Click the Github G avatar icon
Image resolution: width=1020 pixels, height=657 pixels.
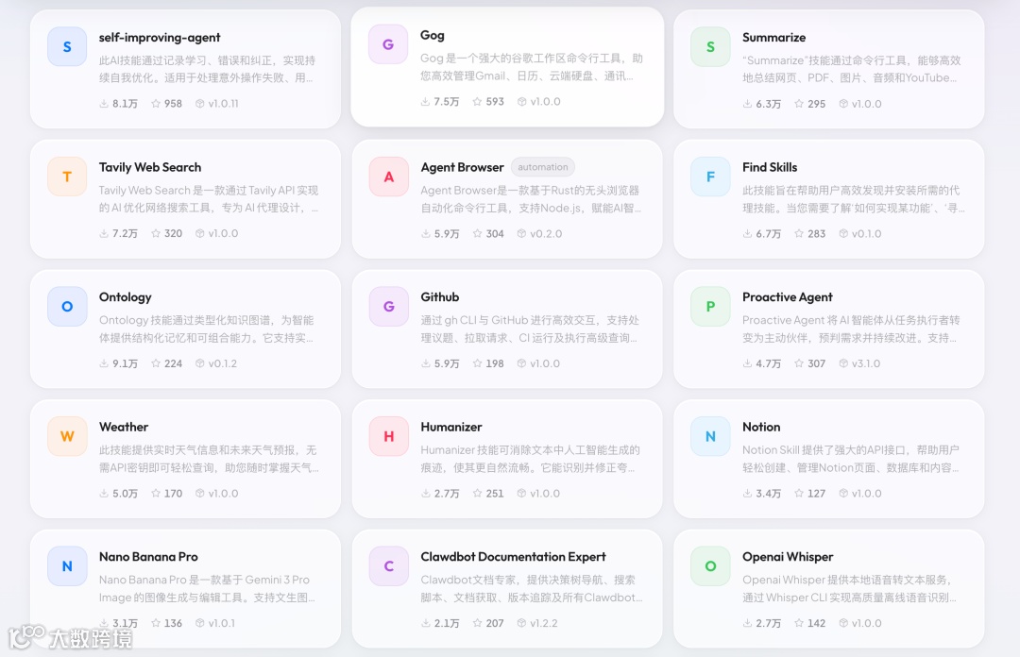point(389,307)
